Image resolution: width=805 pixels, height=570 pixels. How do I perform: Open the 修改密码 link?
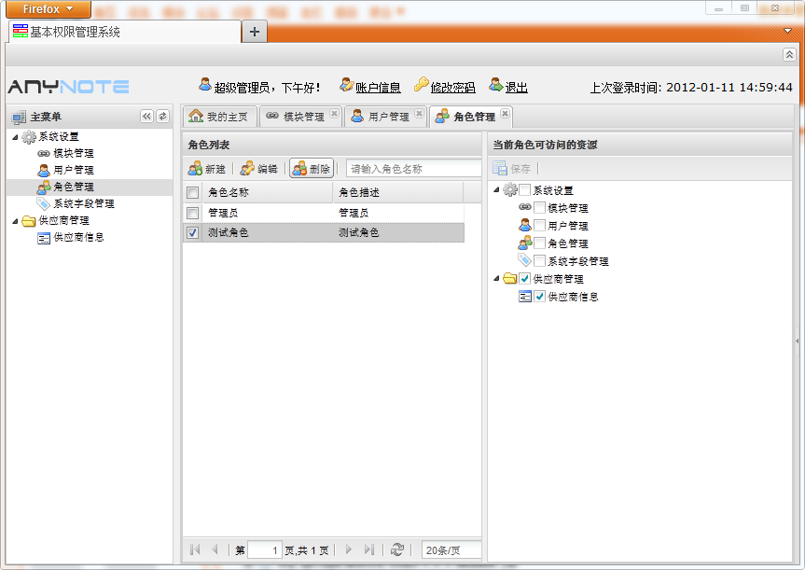click(x=452, y=88)
